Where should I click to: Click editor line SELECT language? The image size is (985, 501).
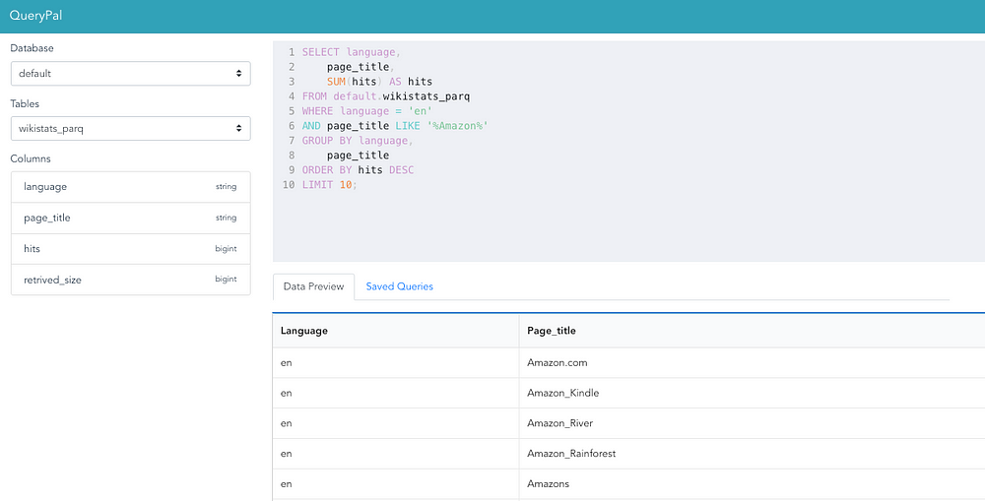click(x=352, y=52)
